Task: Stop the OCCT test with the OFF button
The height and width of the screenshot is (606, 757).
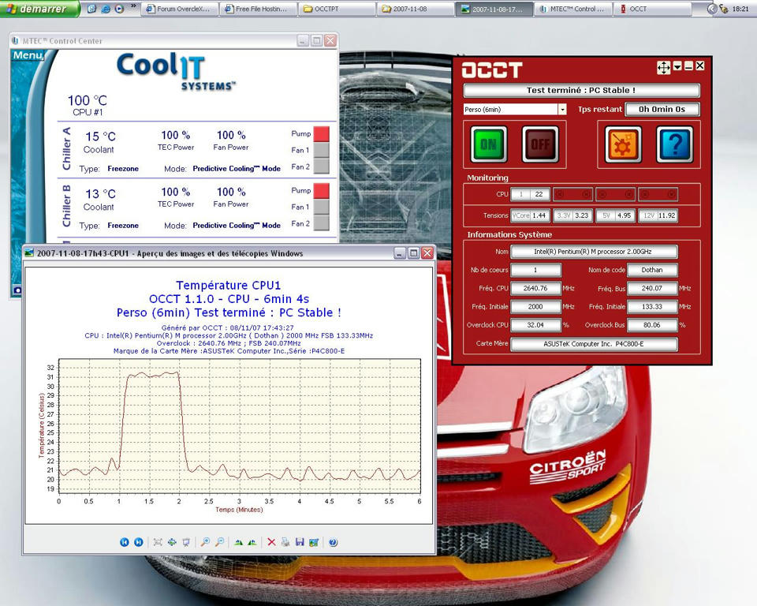Action: tap(540, 144)
